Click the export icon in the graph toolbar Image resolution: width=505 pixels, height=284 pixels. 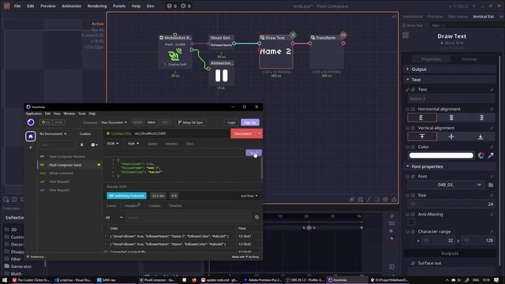[394, 200]
